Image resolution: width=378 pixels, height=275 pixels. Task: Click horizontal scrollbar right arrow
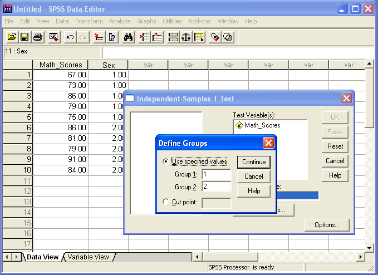coord(360,257)
